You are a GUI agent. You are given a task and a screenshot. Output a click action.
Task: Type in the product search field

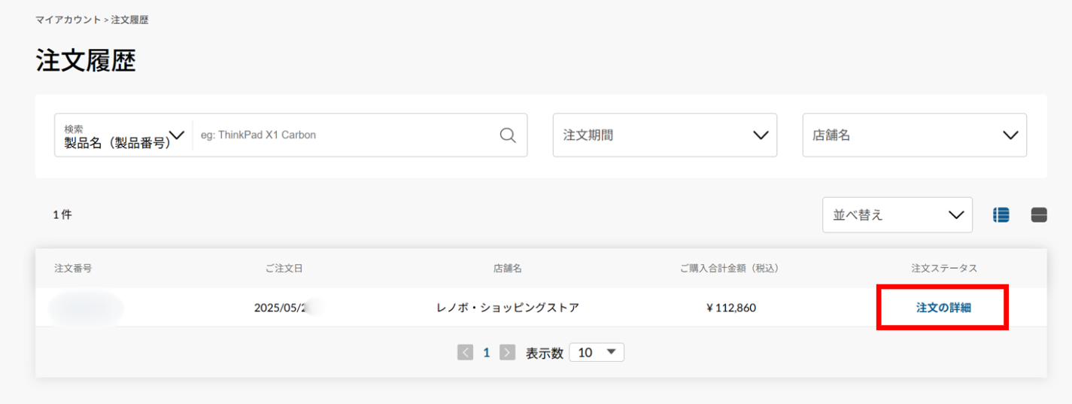pos(342,135)
